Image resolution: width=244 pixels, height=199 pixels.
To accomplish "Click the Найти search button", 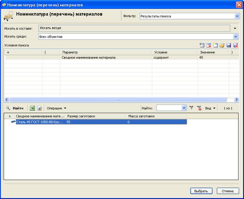I will [14, 108].
